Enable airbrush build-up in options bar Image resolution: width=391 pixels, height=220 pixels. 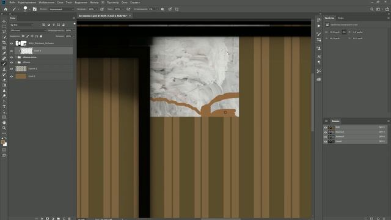pos(128,9)
